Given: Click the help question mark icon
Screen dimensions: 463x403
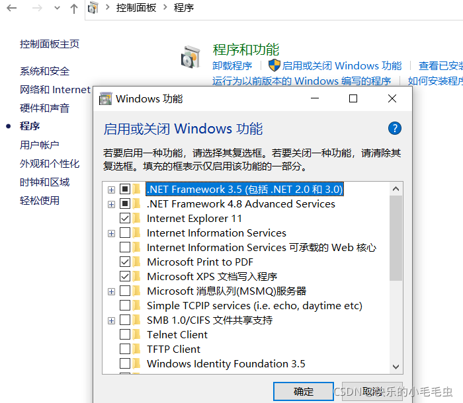Looking at the screenshot, I should (x=394, y=128).
